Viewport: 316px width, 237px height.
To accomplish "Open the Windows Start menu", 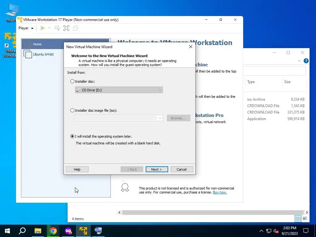I will click(x=7, y=231).
